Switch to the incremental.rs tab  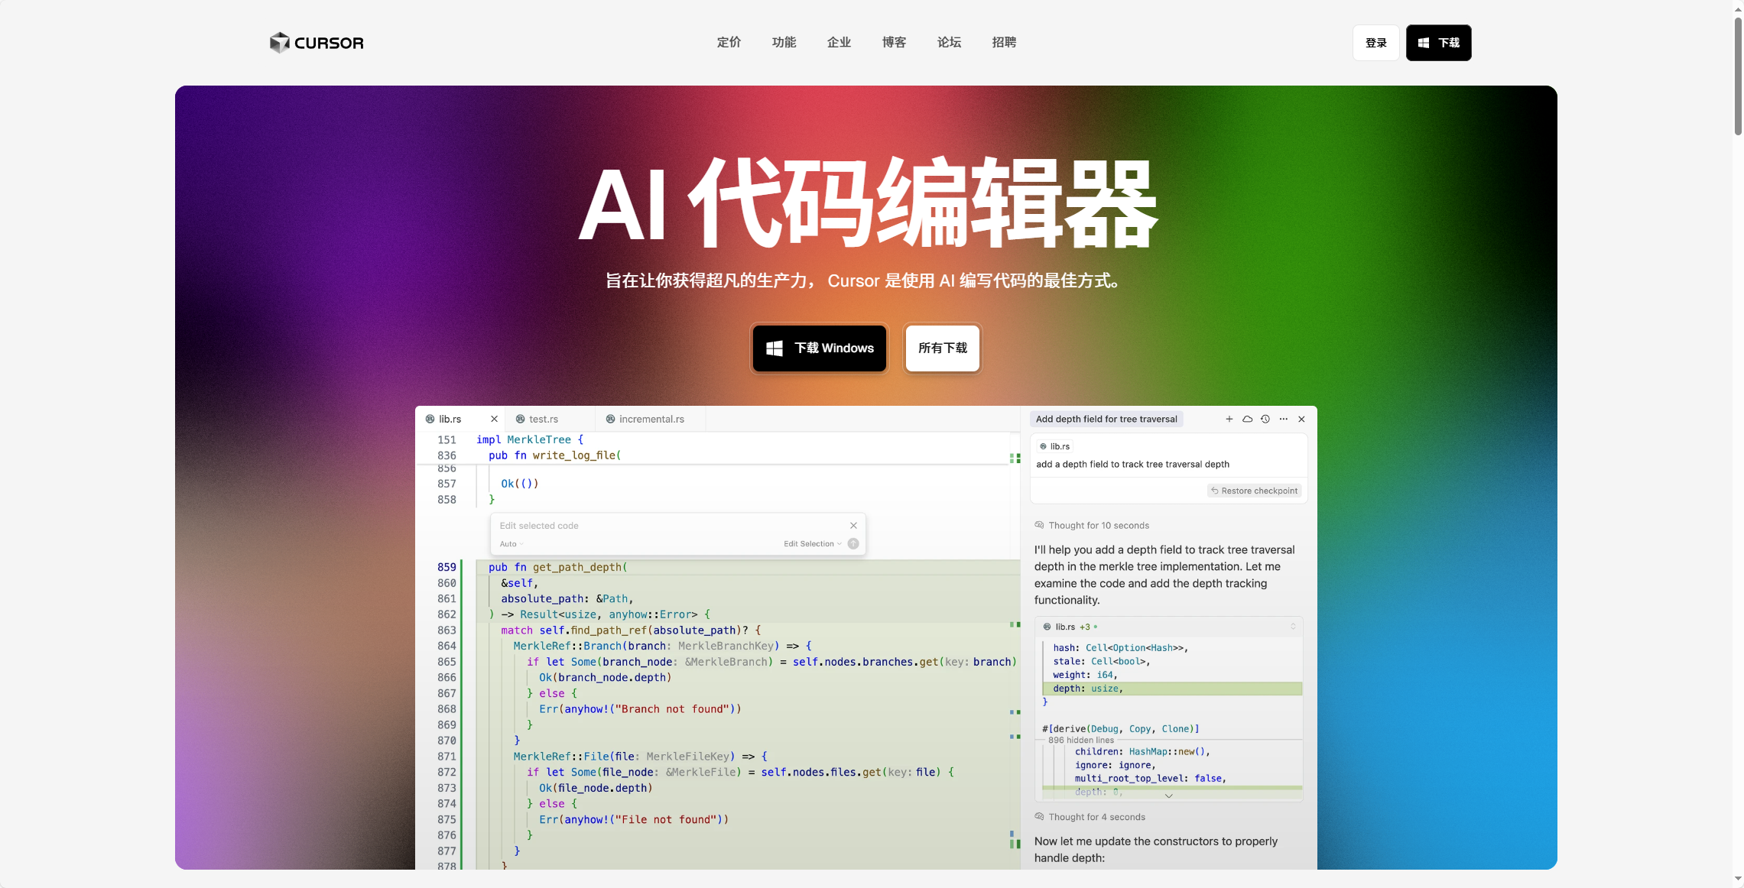pos(651,419)
